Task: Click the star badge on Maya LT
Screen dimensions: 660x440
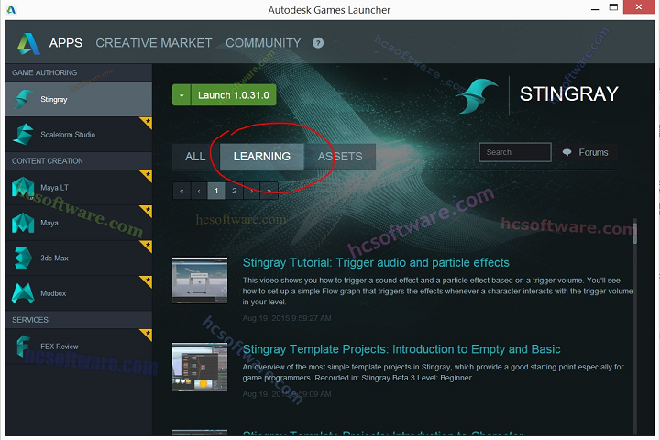Action: point(147,175)
